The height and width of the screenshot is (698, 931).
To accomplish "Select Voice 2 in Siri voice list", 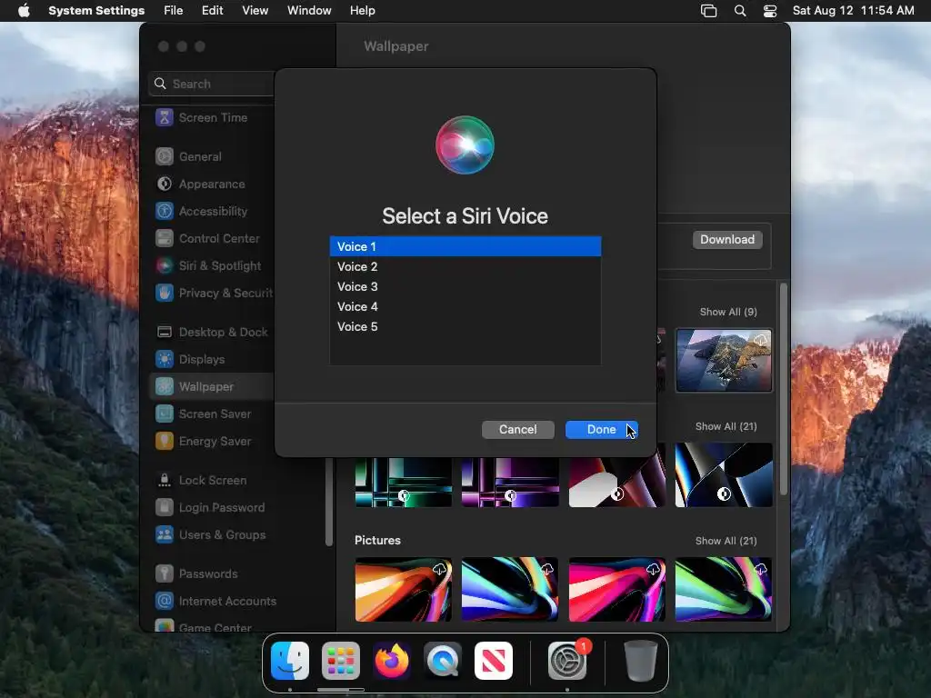I will [465, 266].
